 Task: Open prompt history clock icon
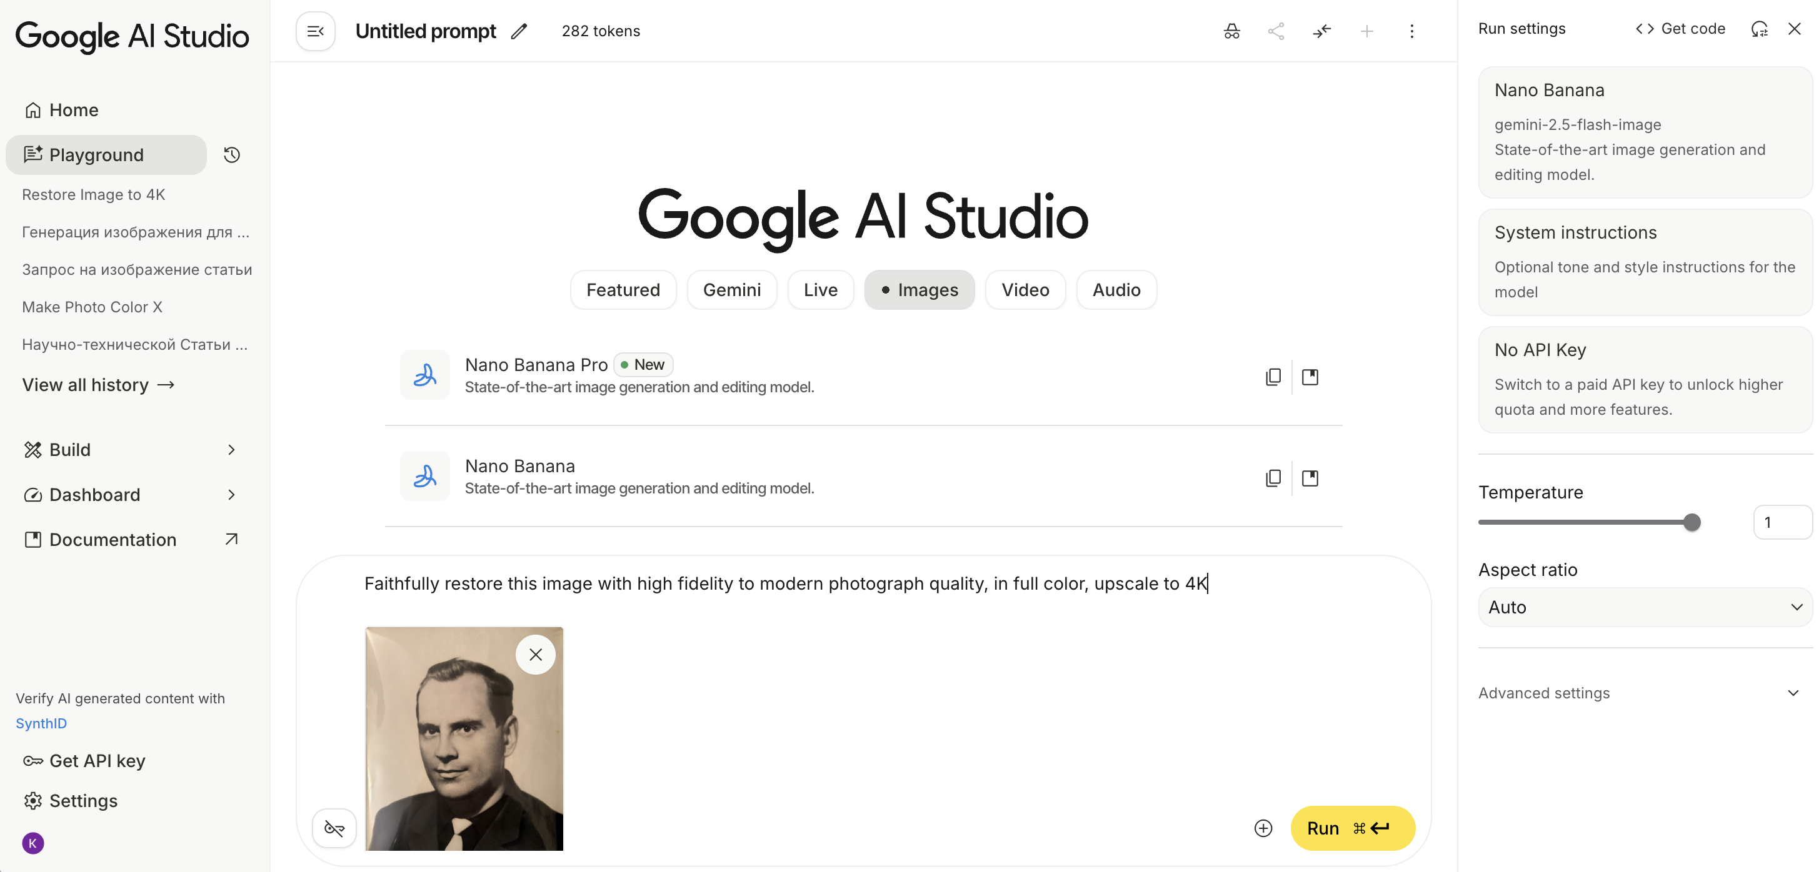232,154
